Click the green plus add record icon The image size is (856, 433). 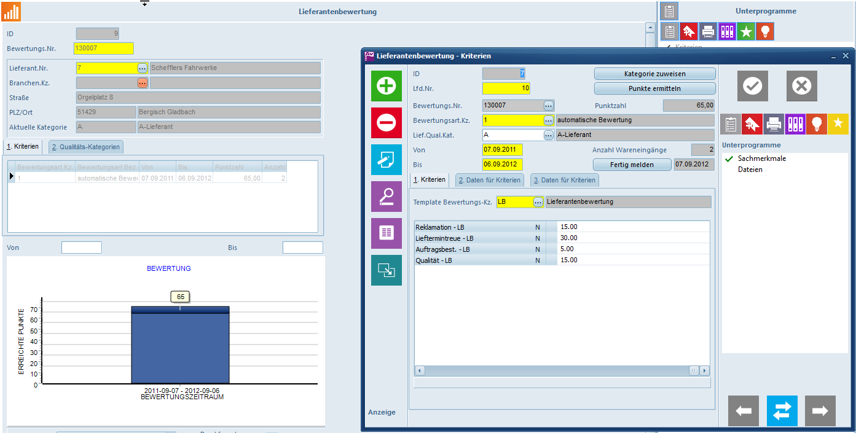point(386,86)
